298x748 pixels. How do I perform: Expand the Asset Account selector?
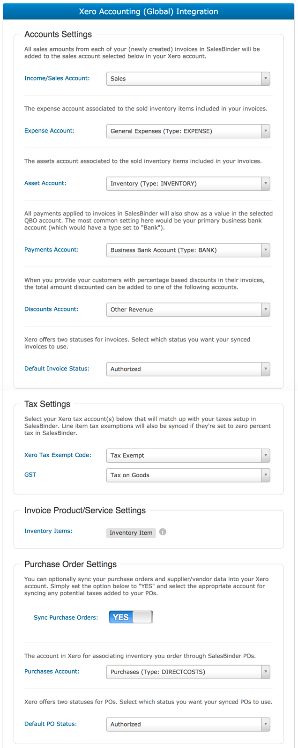click(x=265, y=183)
